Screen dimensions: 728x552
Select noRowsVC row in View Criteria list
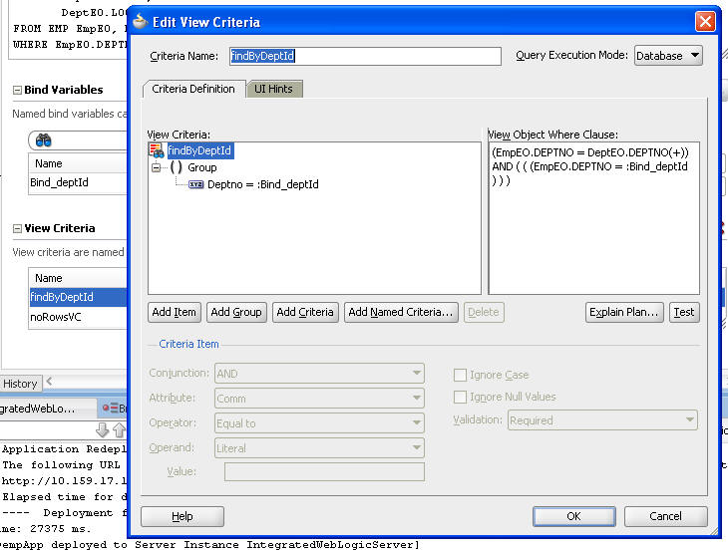[78, 317]
